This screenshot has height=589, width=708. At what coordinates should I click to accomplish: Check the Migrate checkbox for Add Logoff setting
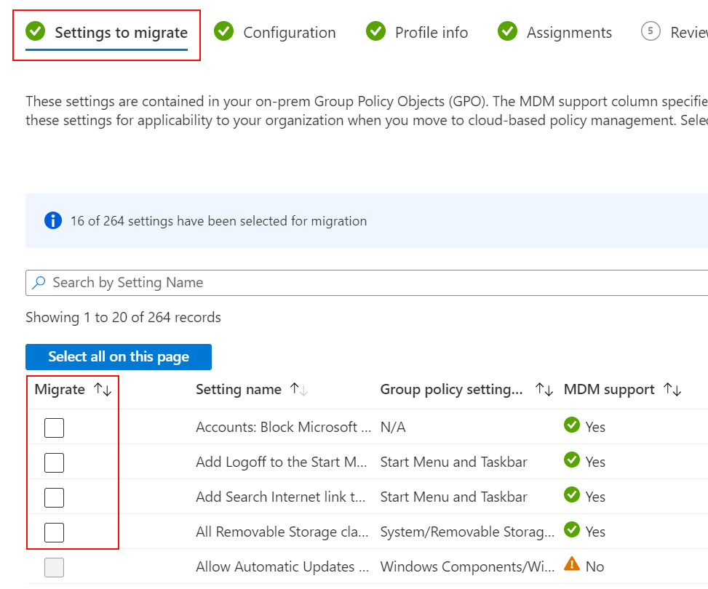tap(54, 462)
